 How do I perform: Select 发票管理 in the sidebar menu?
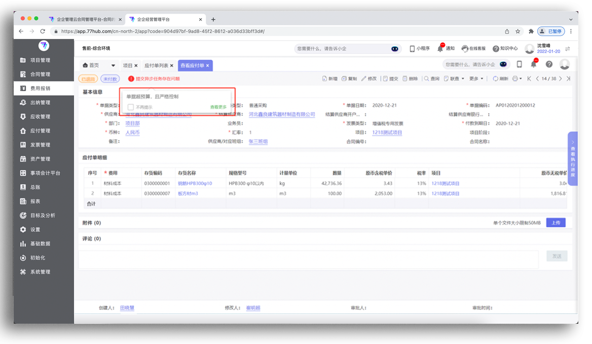pyautogui.click(x=40, y=145)
